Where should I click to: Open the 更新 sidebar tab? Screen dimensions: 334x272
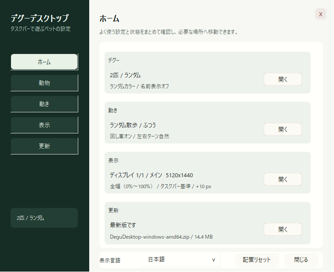pos(44,146)
